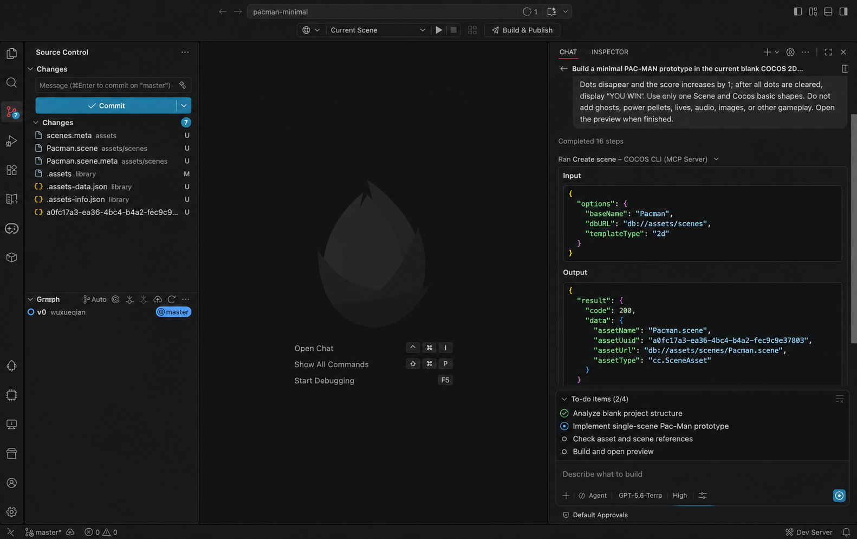Image resolution: width=857 pixels, height=539 pixels.
Task: Collapse the To-do Items list
Action: (x=564, y=399)
